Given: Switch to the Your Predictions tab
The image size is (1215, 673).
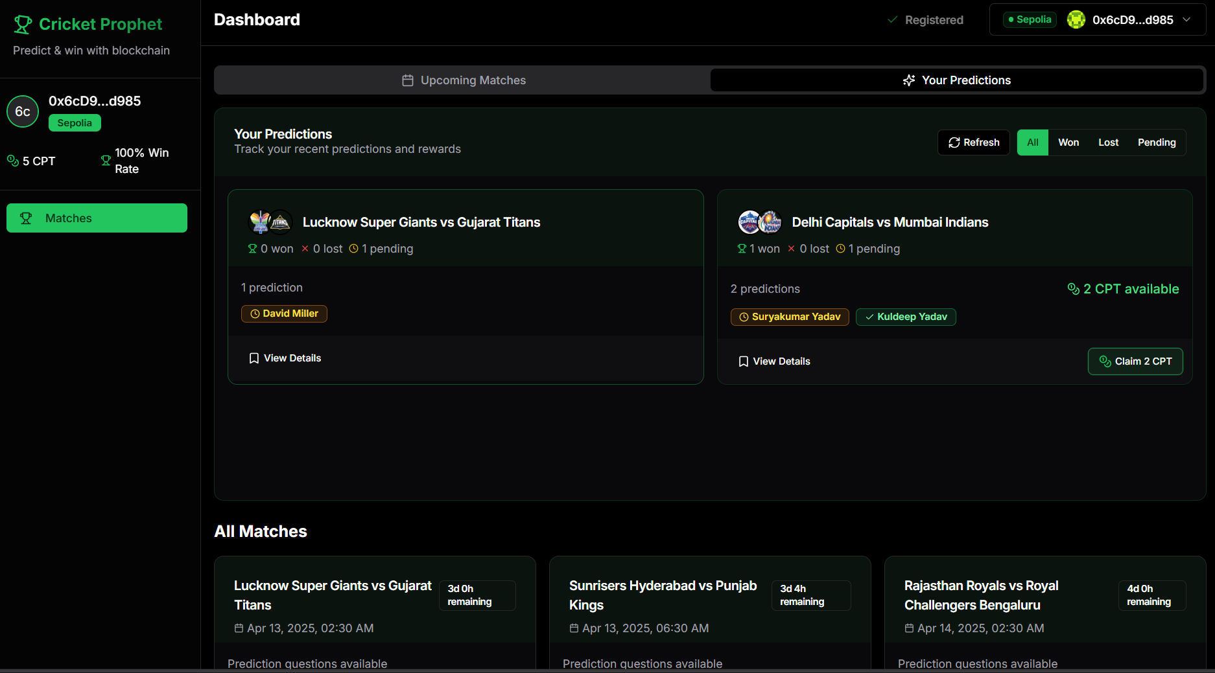Looking at the screenshot, I should 957,80.
